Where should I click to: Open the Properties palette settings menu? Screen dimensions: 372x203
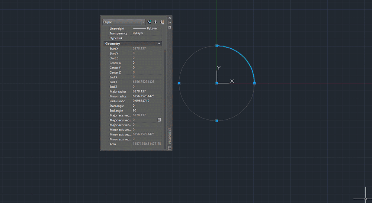point(170,27)
